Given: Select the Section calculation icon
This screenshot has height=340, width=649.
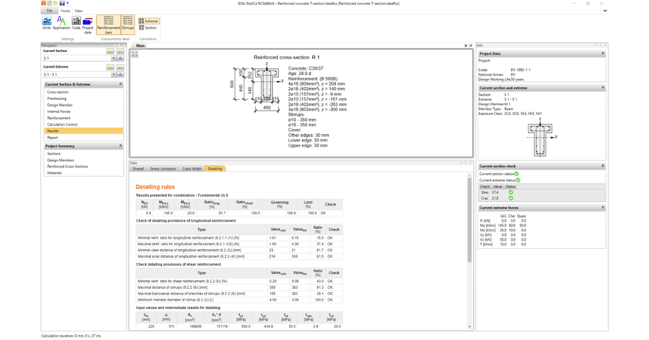Looking at the screenshot, I should [x=148, y=28].
